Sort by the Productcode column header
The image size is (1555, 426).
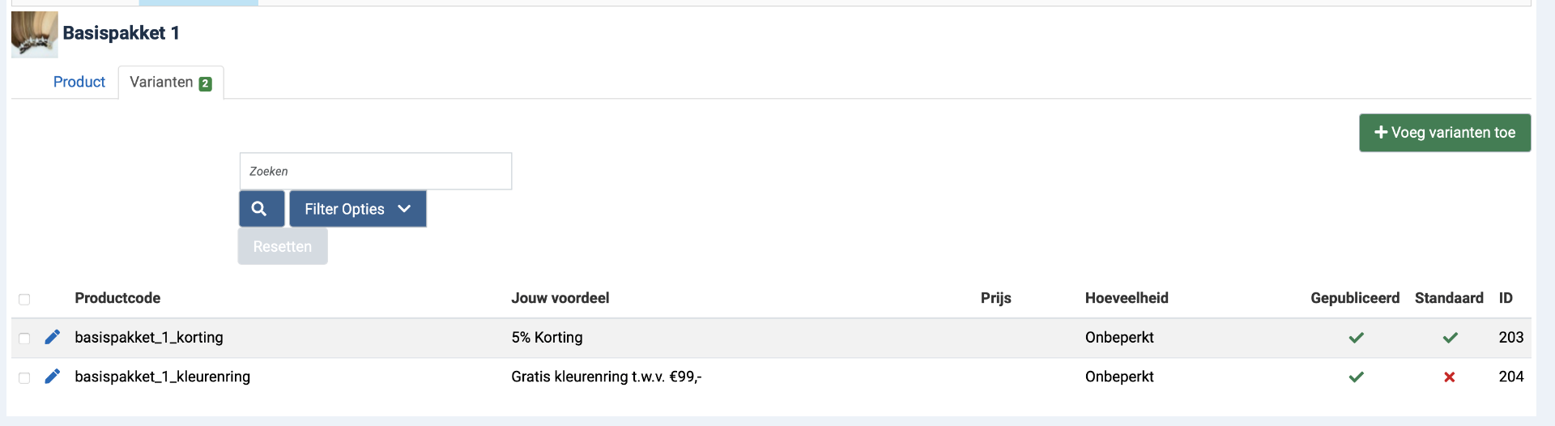(x=117, y=298)
